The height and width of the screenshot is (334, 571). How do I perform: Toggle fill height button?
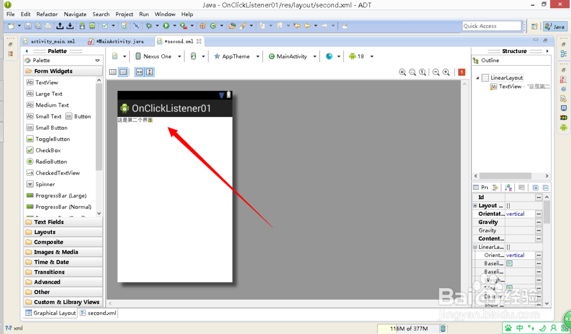(x=150, y=72)
